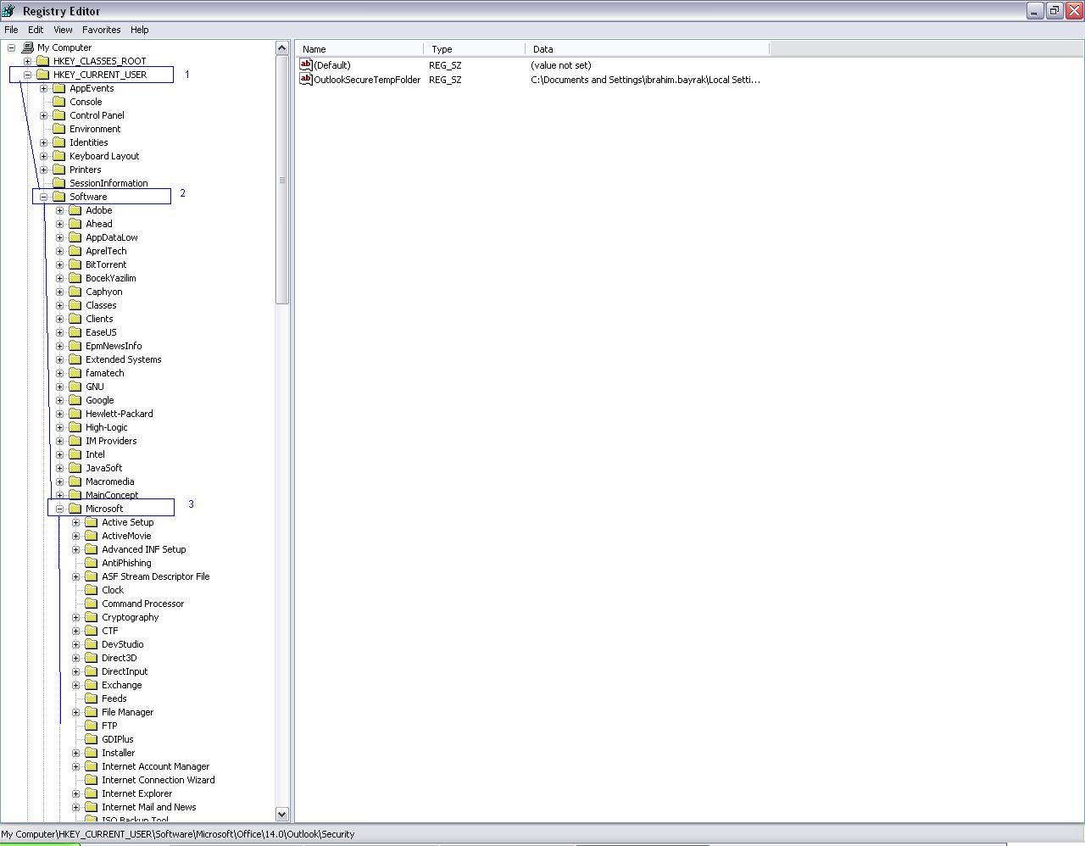
Task: Click the SessionInformation folder icon
Action: pos(59,183)
